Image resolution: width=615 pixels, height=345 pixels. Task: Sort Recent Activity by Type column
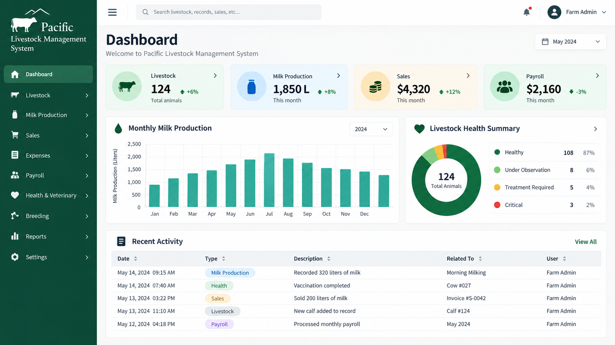pyautogui.click(x=223, y=259)
